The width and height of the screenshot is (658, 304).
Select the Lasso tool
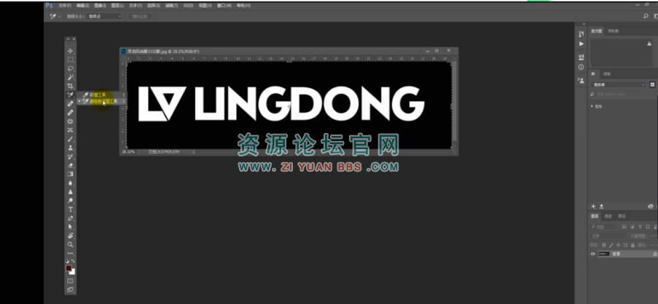point(70,68)
